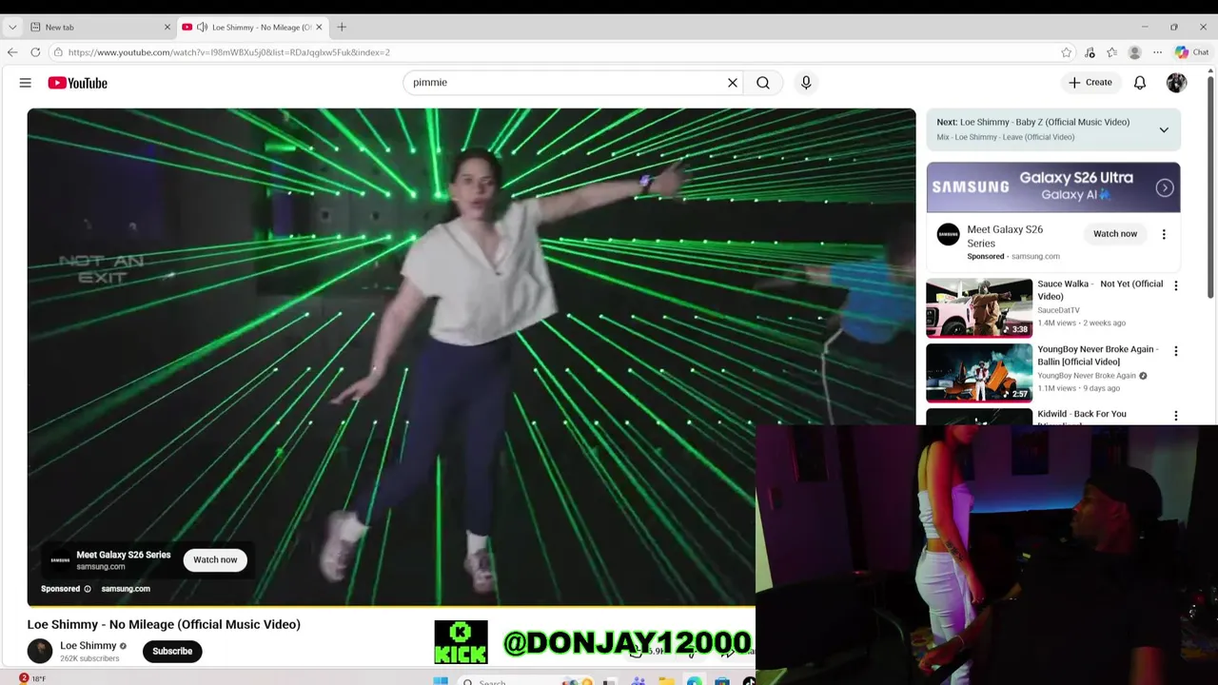Open the YouTube hamburger guide menu
1218x685 pixels.
(x=26, y=83)
